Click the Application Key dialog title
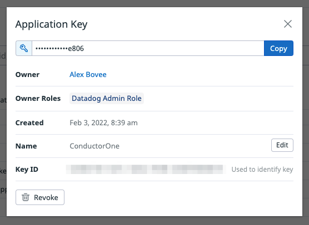309x225 pixels. coord(52,24)
